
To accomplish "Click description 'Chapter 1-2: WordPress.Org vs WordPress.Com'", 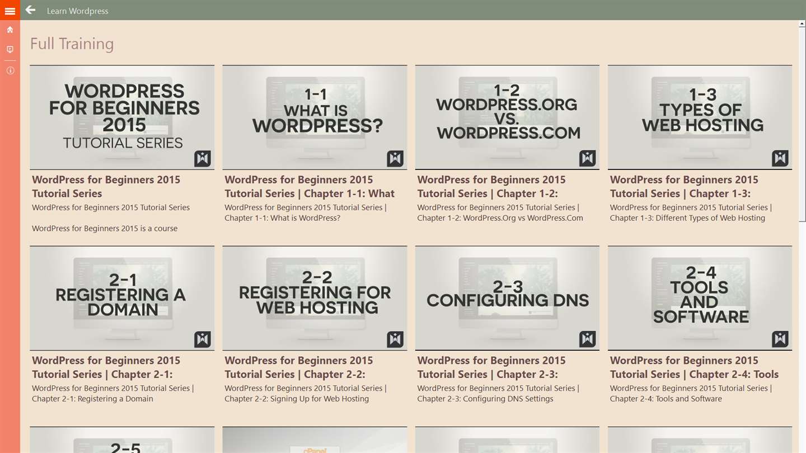I will click(500, 218).
